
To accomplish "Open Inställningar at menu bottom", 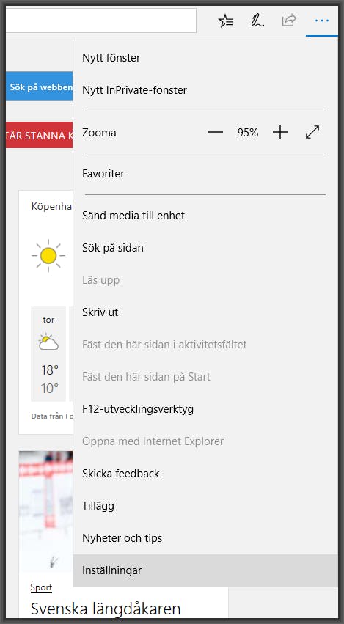I will (x=205, y=570).
